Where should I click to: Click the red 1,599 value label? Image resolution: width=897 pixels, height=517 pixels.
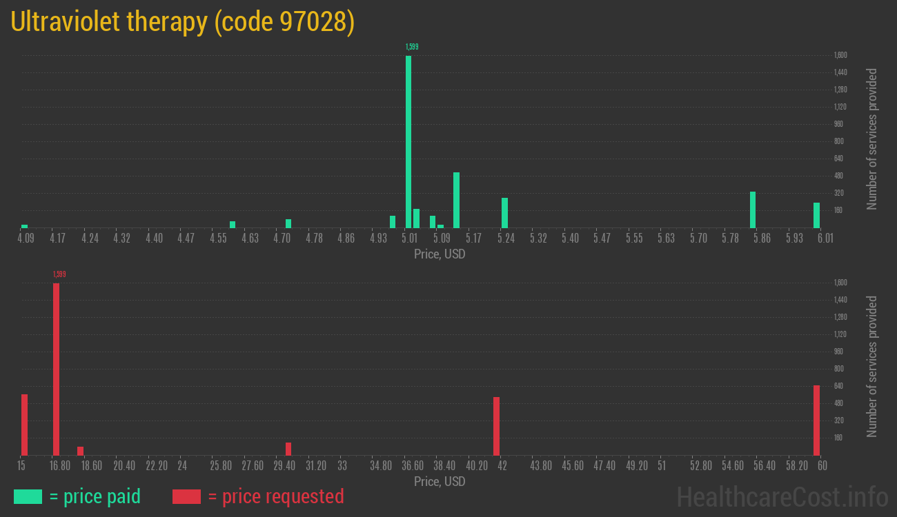pos(59,274)
